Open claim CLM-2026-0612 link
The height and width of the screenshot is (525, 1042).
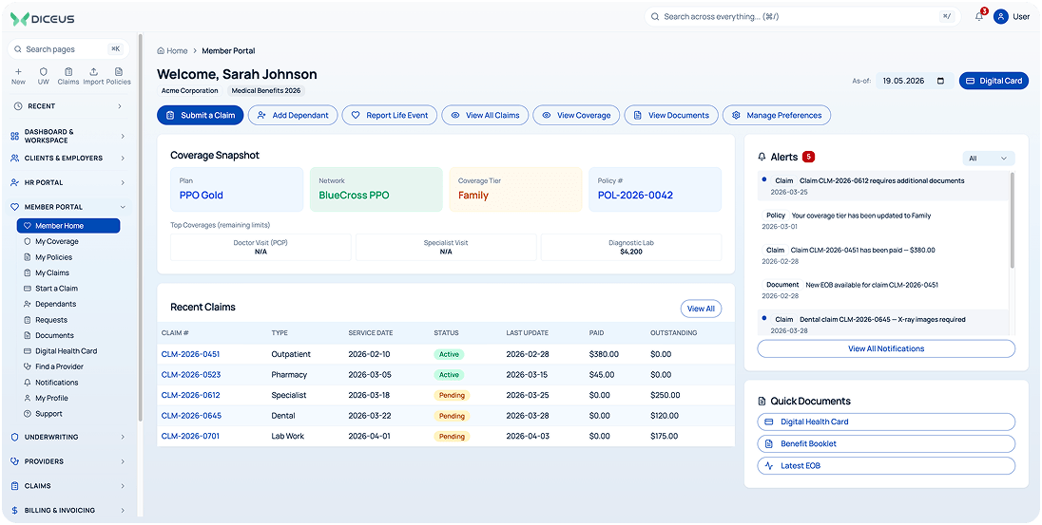click(x=191, y=395)
